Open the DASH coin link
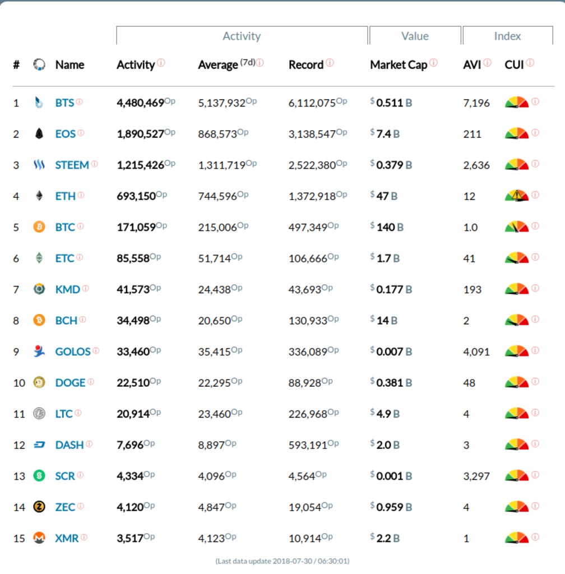The height and width of the screenshot is (574, 565). click(70, 445)
